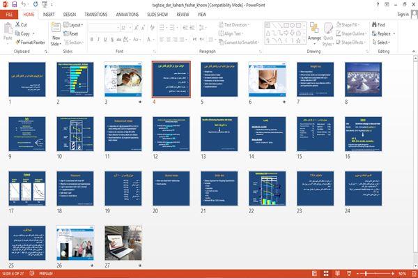Image resolution: width=418 pixels, height=278 pixels.
Task: Switch to Slide Sorter view in status bar
Action: [x=326, y=273]
